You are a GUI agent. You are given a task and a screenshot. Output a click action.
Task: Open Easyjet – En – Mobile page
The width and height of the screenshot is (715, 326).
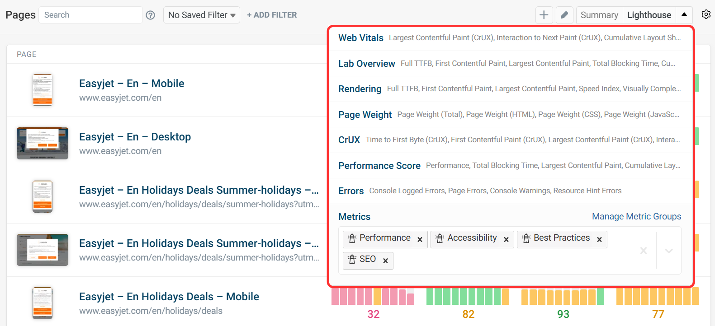[132, 84]
